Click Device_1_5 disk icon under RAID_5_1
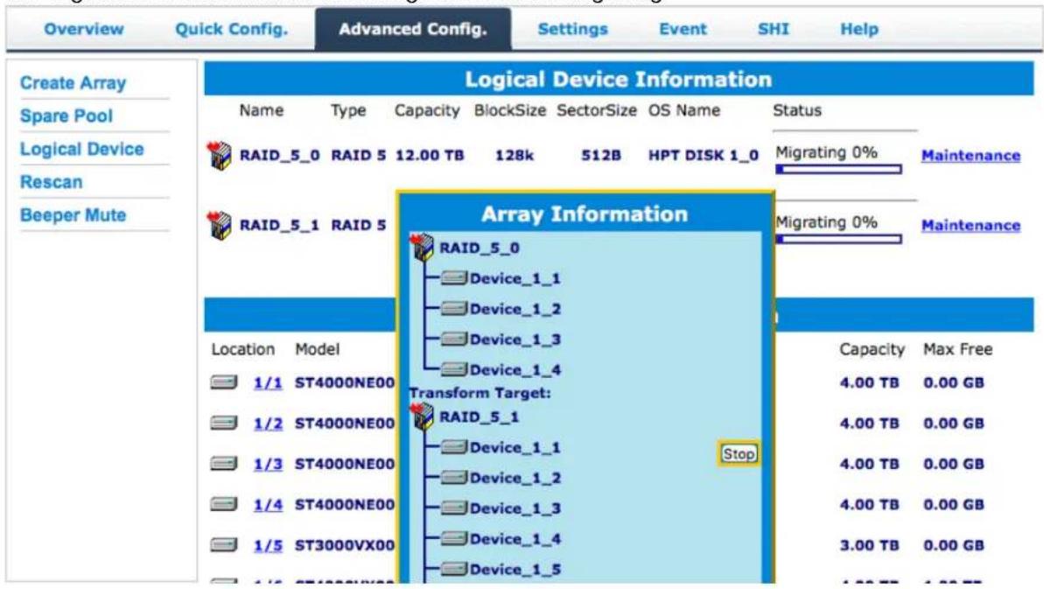 pyautogui.click(x=453, y=568)
